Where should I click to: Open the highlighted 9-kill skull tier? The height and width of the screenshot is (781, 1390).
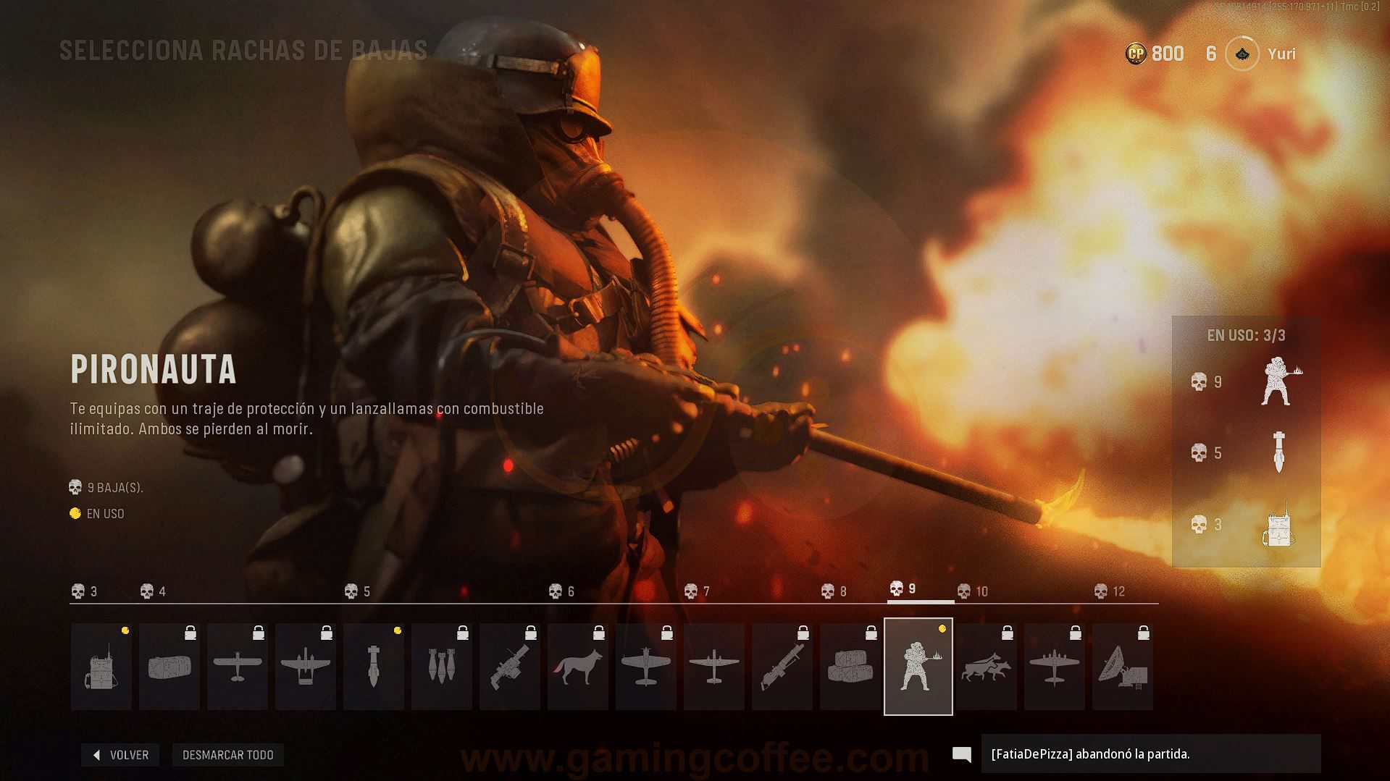click(903, 588)
